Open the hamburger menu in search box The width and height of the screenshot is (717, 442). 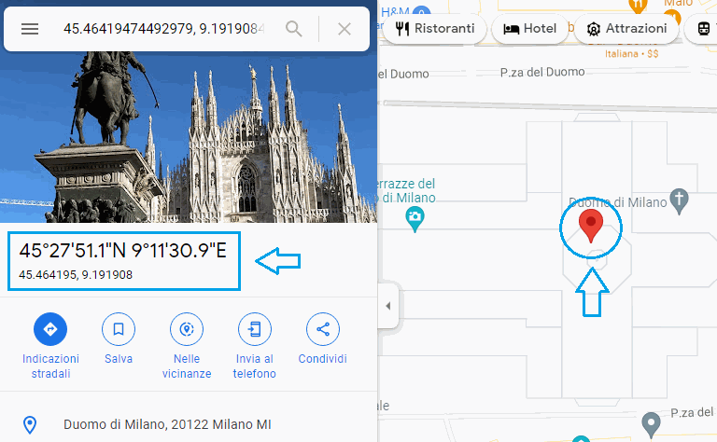click(30, 29)
